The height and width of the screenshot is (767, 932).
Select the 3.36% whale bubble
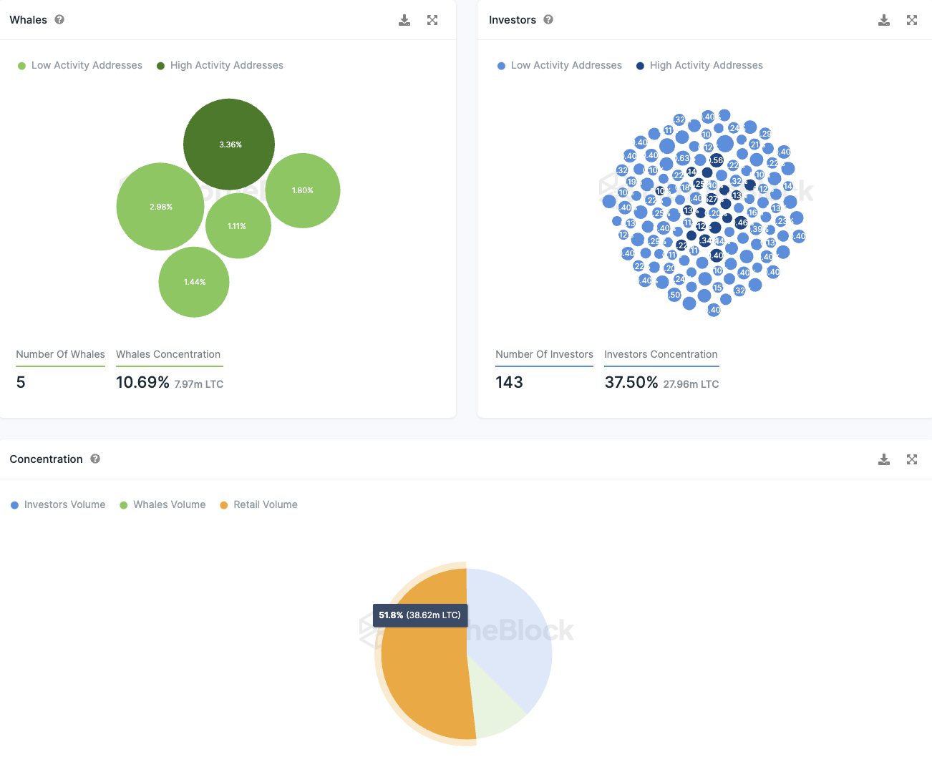pyautogui.click(x=229, y=144)
